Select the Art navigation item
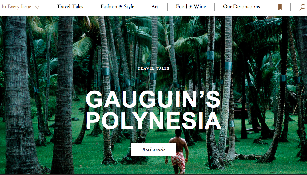This screenshot has height=175, width=307. [x=155, y=7]
